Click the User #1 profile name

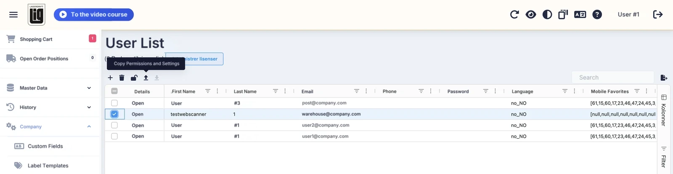click(x=628, y=14)
